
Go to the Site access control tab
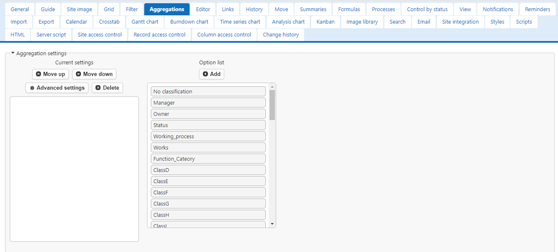100,35
